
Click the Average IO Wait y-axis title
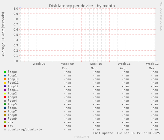point(3,34)
